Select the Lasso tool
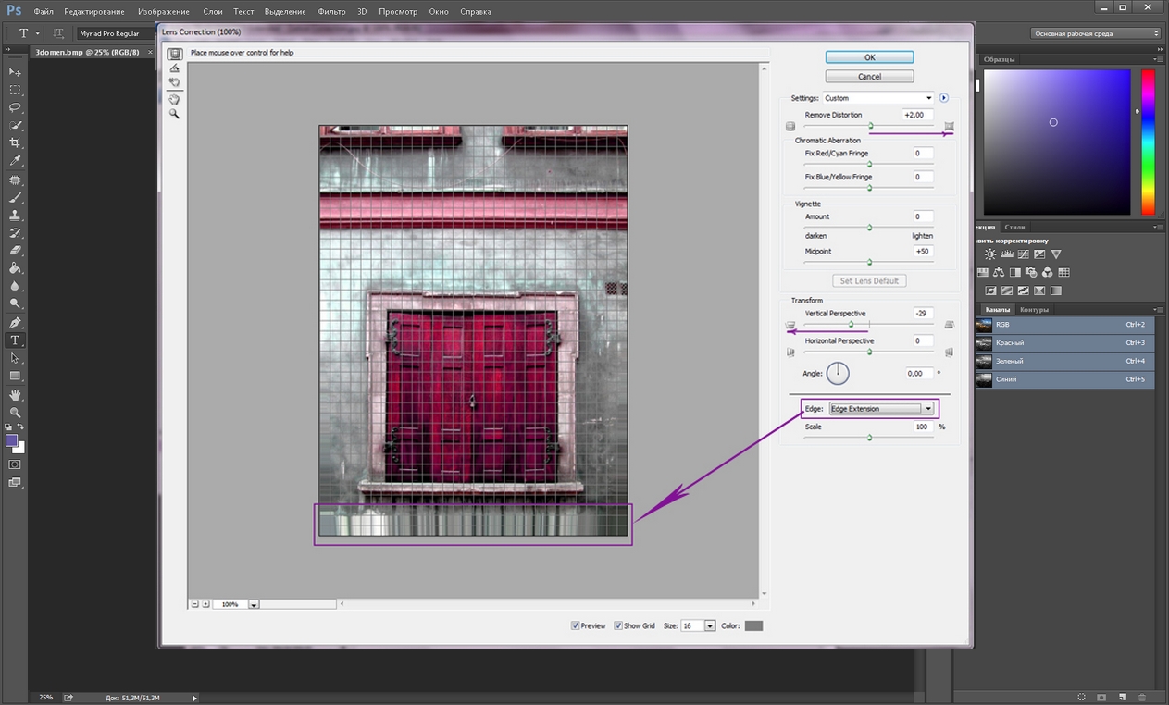 [15, 107]
